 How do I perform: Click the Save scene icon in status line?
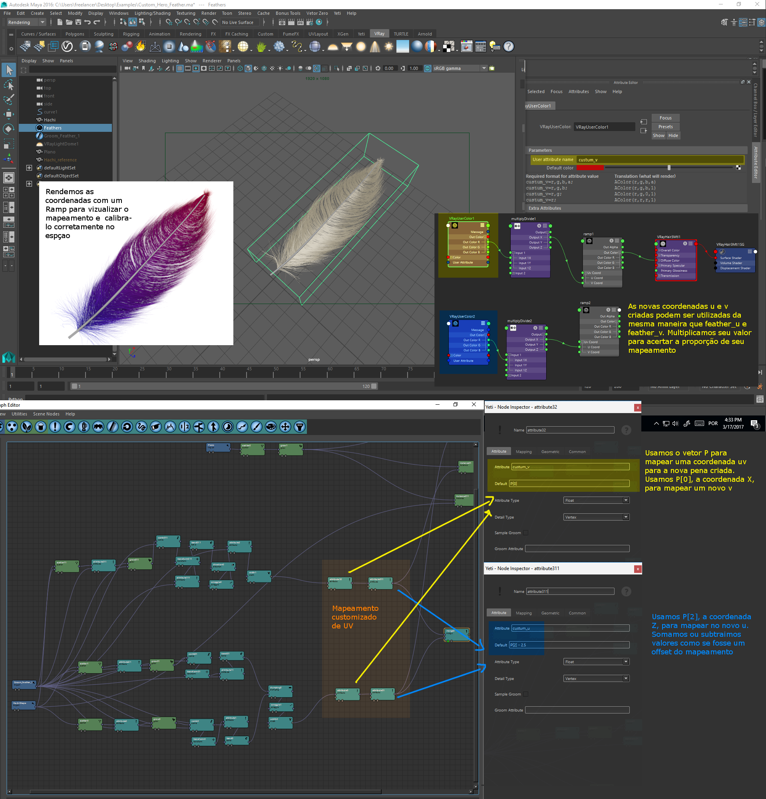coord(78,22)
